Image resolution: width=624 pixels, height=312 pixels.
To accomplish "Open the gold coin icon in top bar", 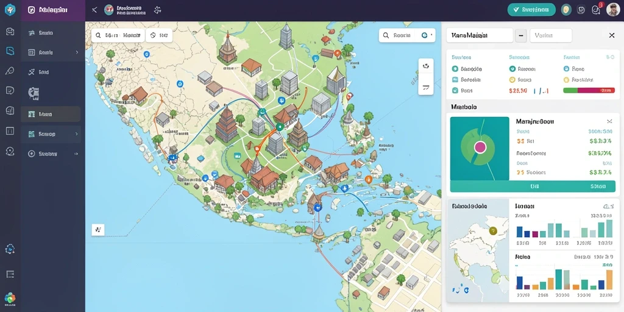I will click(x=566, y=10).
